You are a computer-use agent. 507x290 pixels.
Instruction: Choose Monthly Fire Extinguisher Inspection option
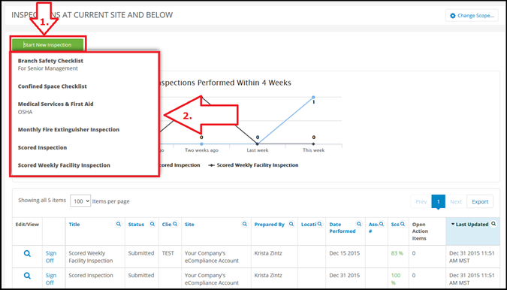tap(68, 130)
